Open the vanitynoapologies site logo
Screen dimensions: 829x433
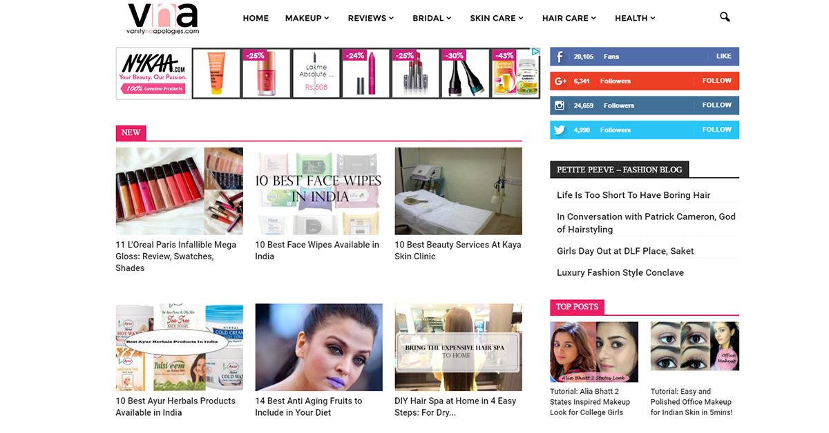[163, 19]
